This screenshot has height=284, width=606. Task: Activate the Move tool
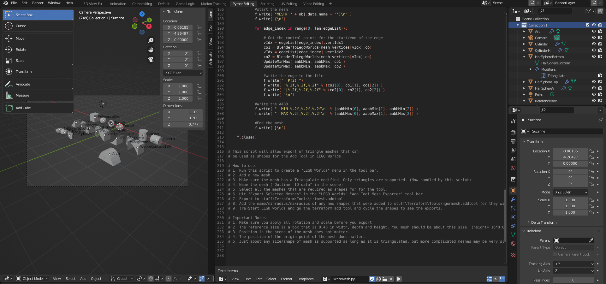(x=38, y=38)
